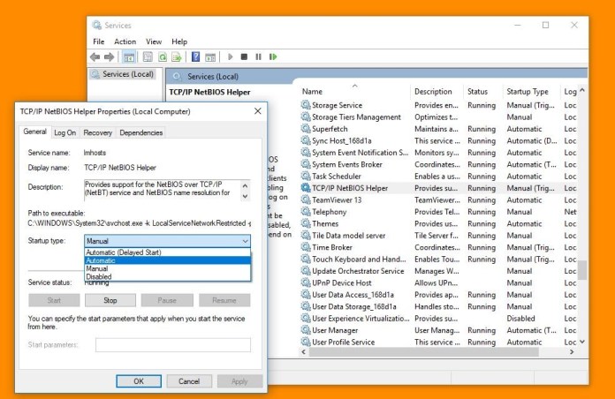The height and width of the screenshot is (399, 615).
Task: Click the Pause Service toolbar icon
Action: pos(258,57)
